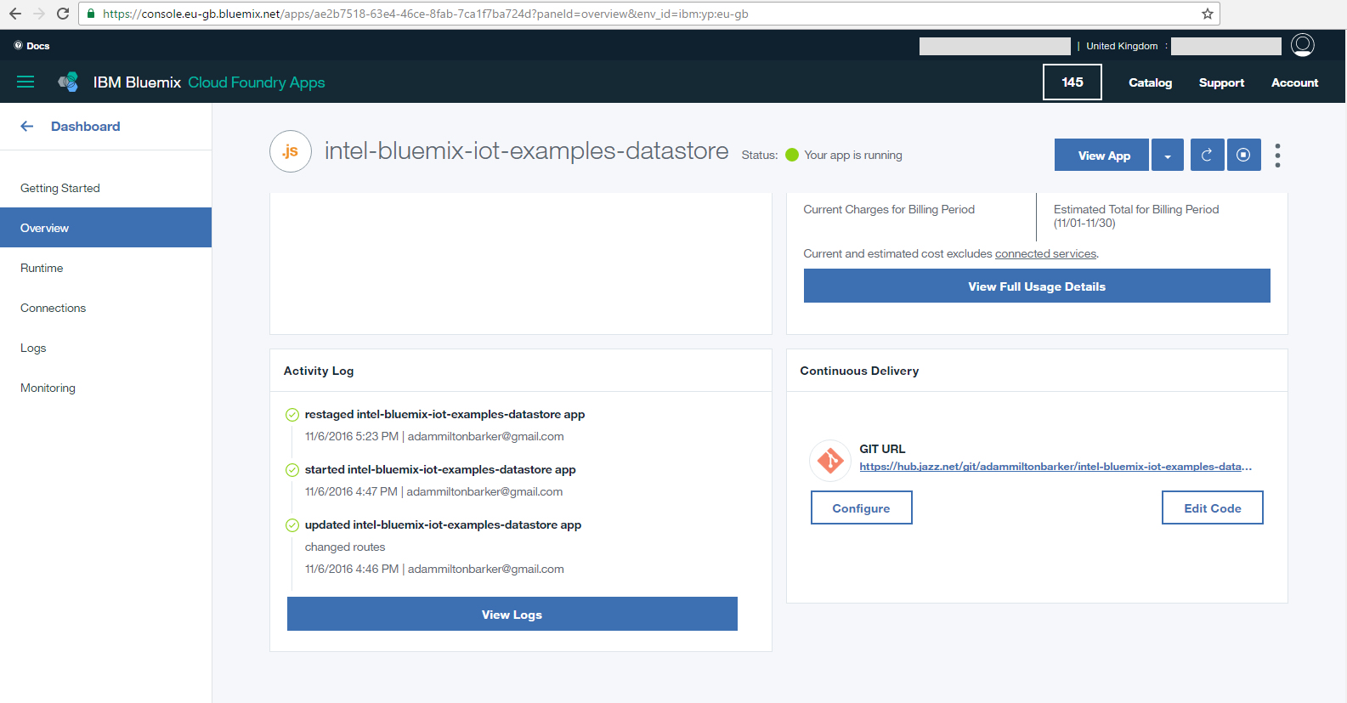Select Overview in the sidebar
The width and height of the screenshot is (1347, 703).
tap(105, 228)
